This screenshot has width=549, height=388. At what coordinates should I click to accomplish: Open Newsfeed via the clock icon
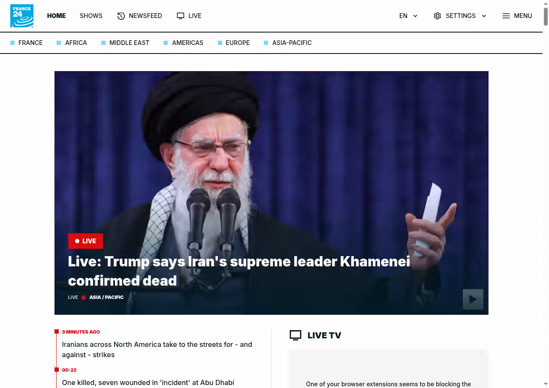[121, 16]
